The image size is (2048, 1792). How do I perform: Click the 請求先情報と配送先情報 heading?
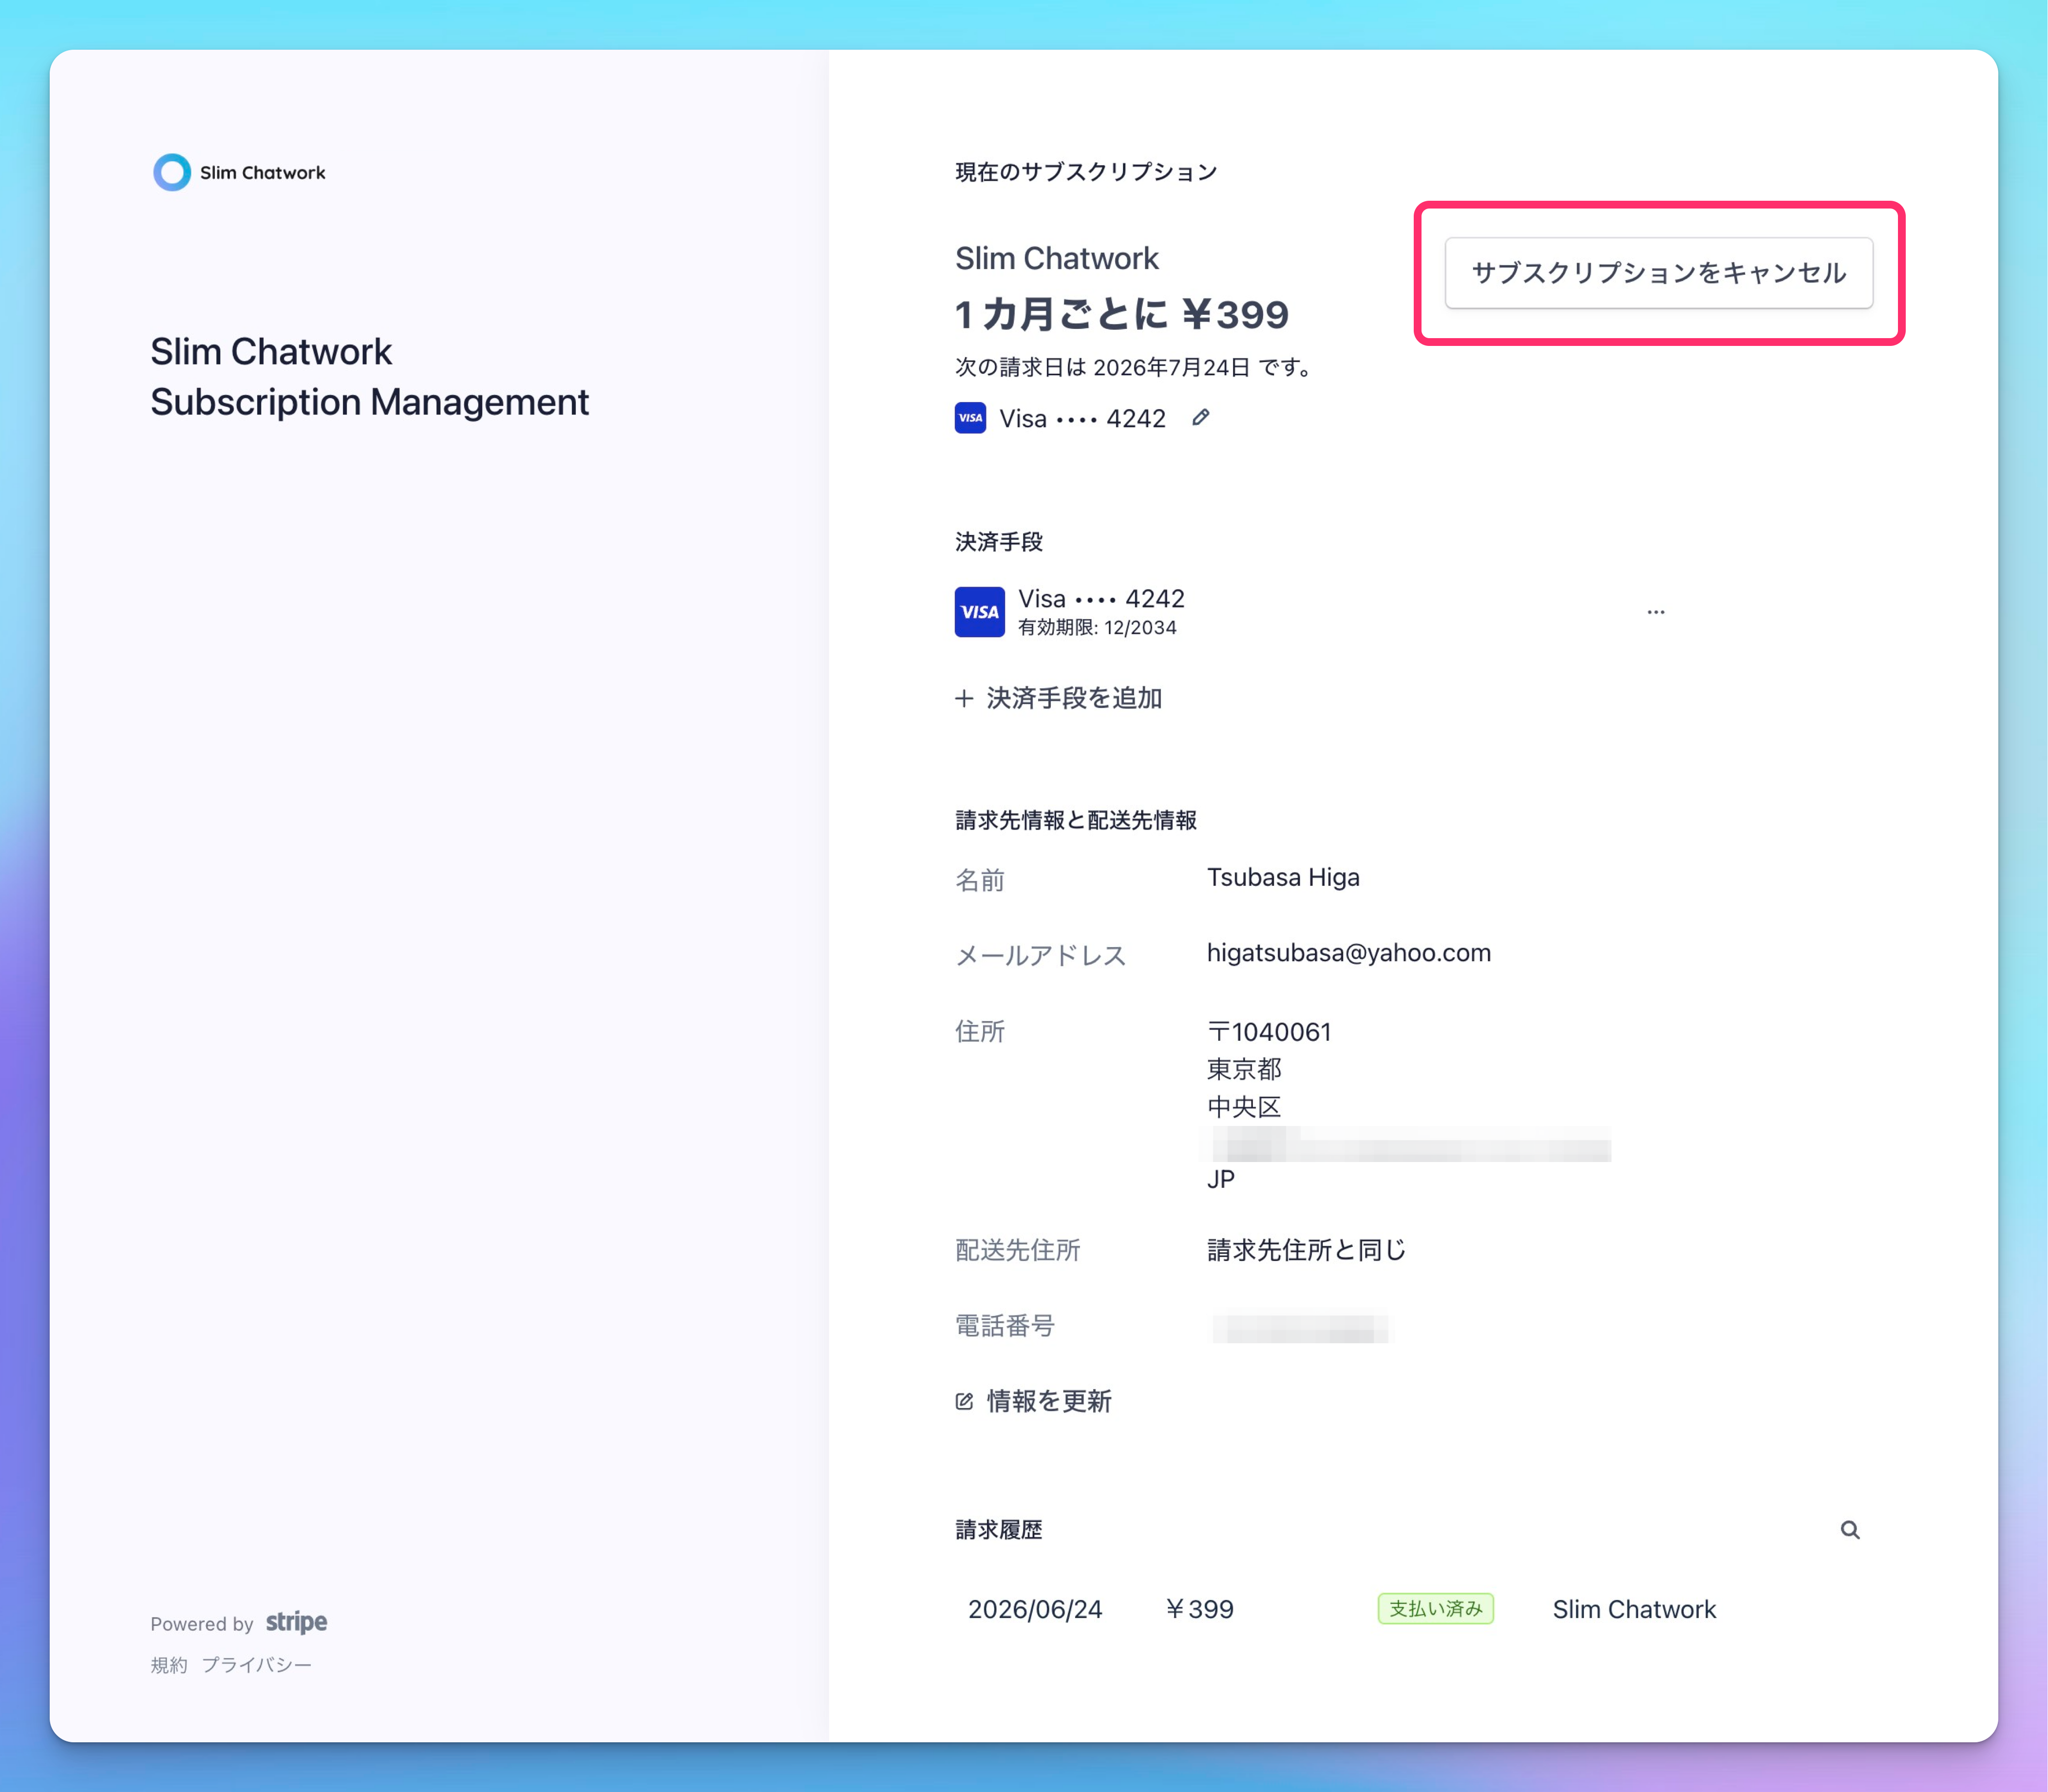[1075, 820]
